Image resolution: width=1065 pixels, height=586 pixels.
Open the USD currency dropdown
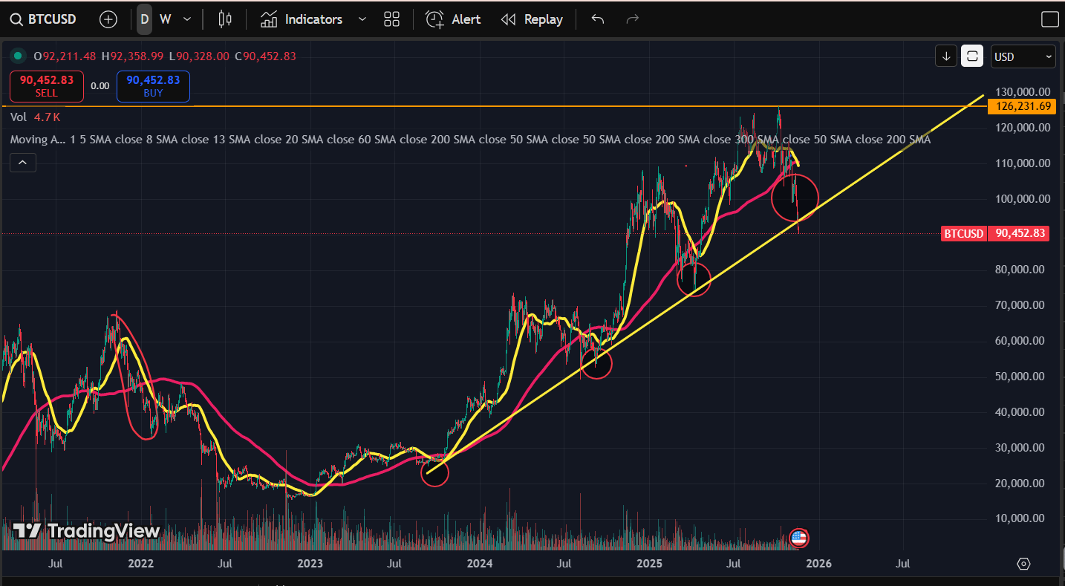1023,56
